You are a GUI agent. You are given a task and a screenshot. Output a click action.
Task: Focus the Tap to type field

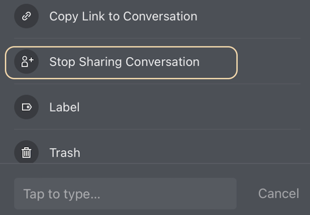coord(125,194)
